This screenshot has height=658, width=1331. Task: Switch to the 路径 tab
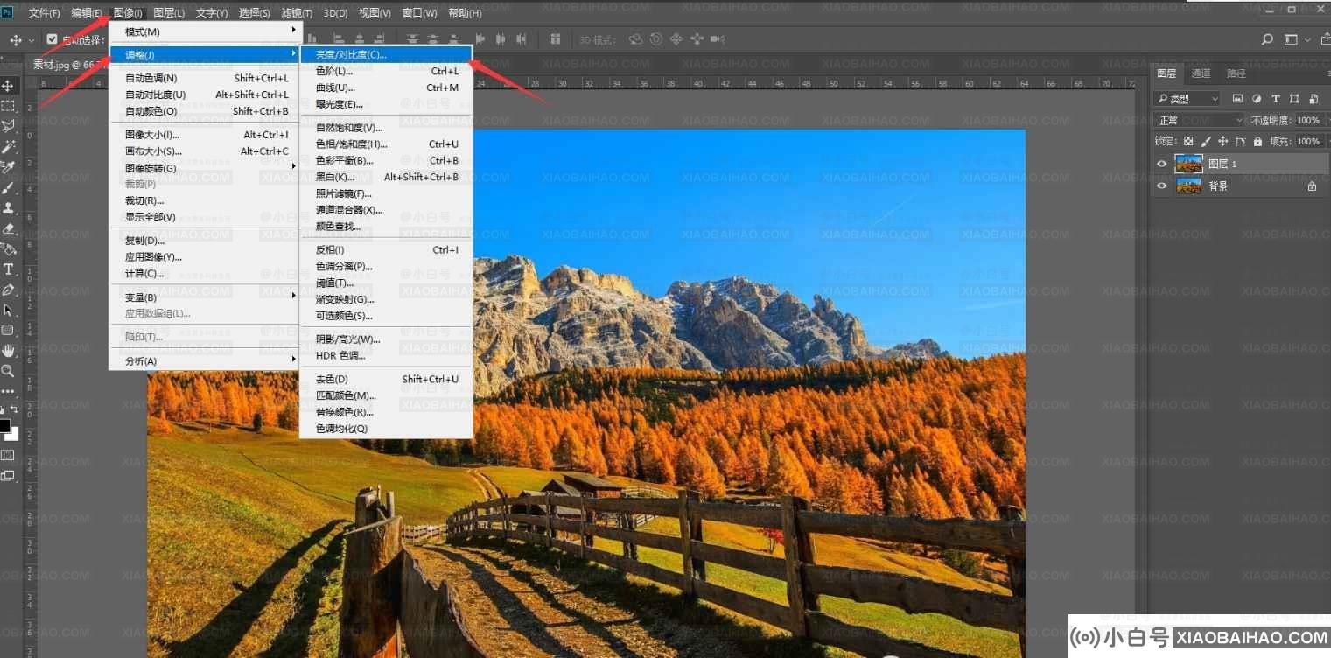coord(1236,73)
